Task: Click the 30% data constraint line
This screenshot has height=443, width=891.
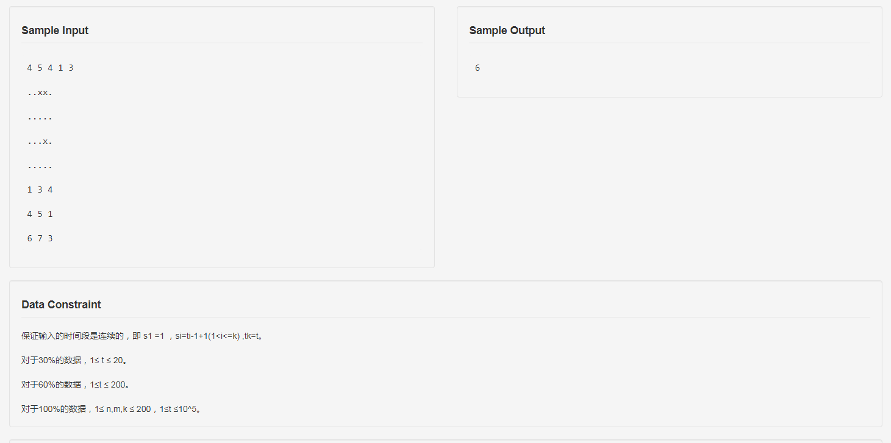Action: (x=74, y=360)
